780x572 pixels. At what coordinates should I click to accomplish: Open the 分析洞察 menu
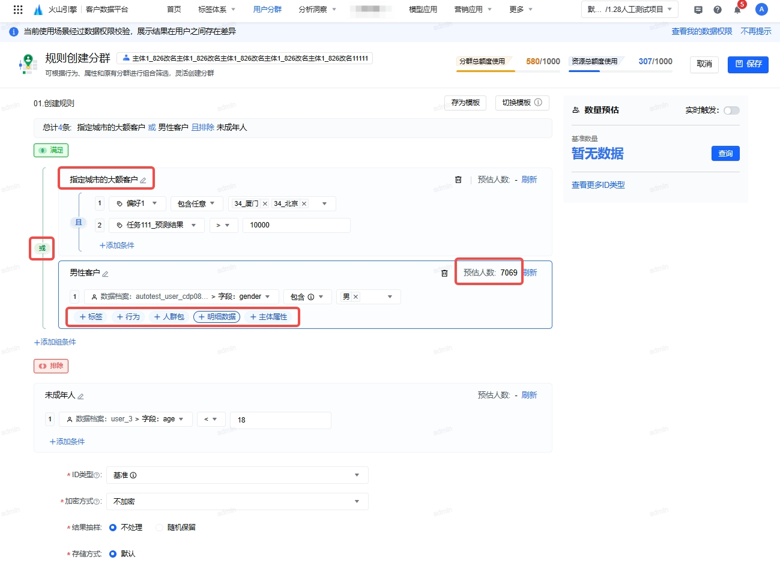click(318, 10)
